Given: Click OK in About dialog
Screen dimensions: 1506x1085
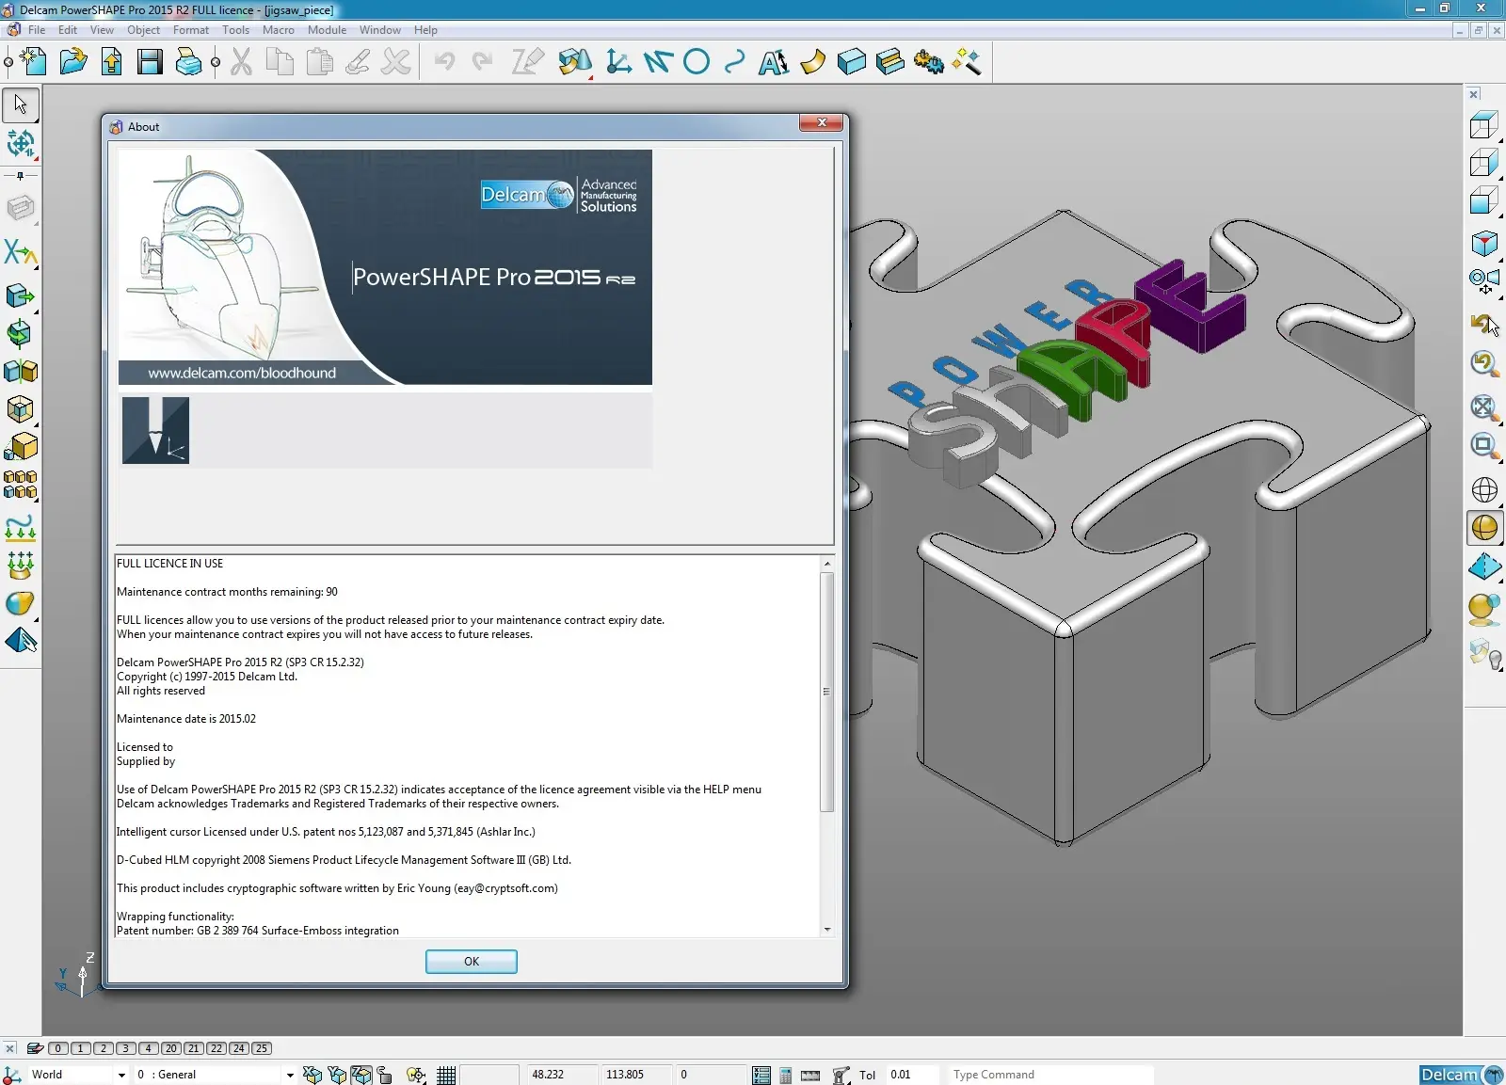Looking at the screenshot, I should [471, 962].
